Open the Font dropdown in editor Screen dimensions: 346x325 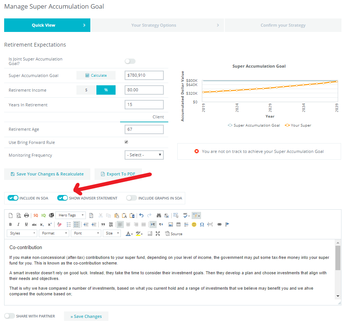(86, 233)
